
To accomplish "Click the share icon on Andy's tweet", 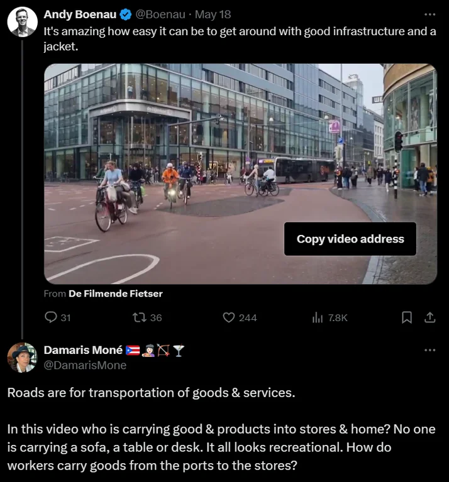I will (430, 317).
